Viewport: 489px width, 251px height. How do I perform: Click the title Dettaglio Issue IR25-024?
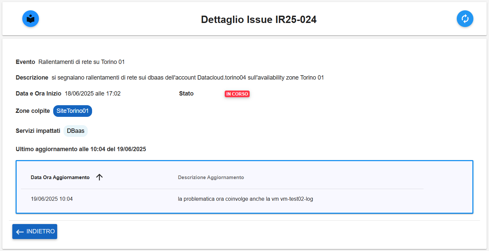pyautogui.click(x=259, y=20)
